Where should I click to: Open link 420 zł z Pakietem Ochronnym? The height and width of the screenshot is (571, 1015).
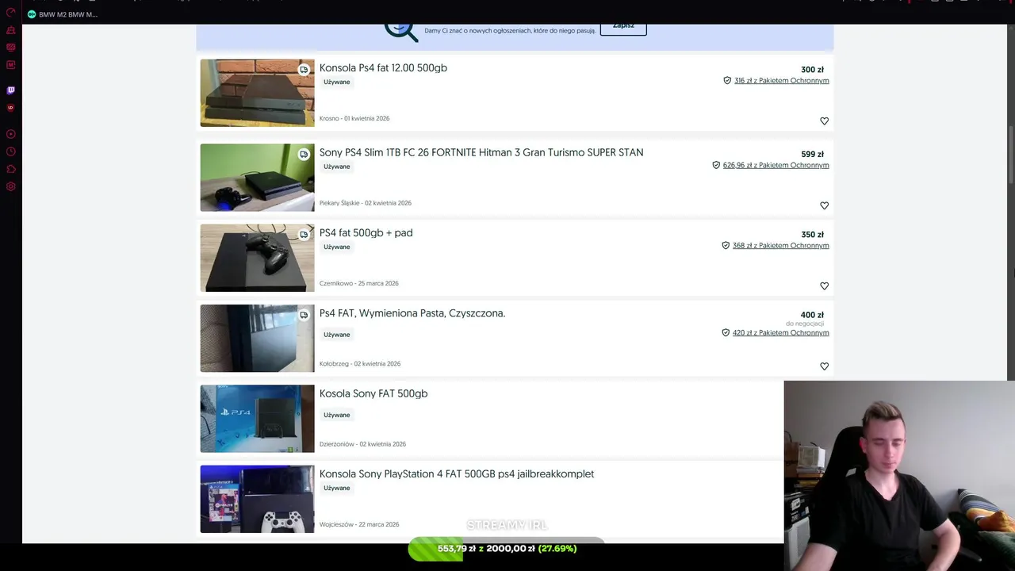click(x=781, y=333)
